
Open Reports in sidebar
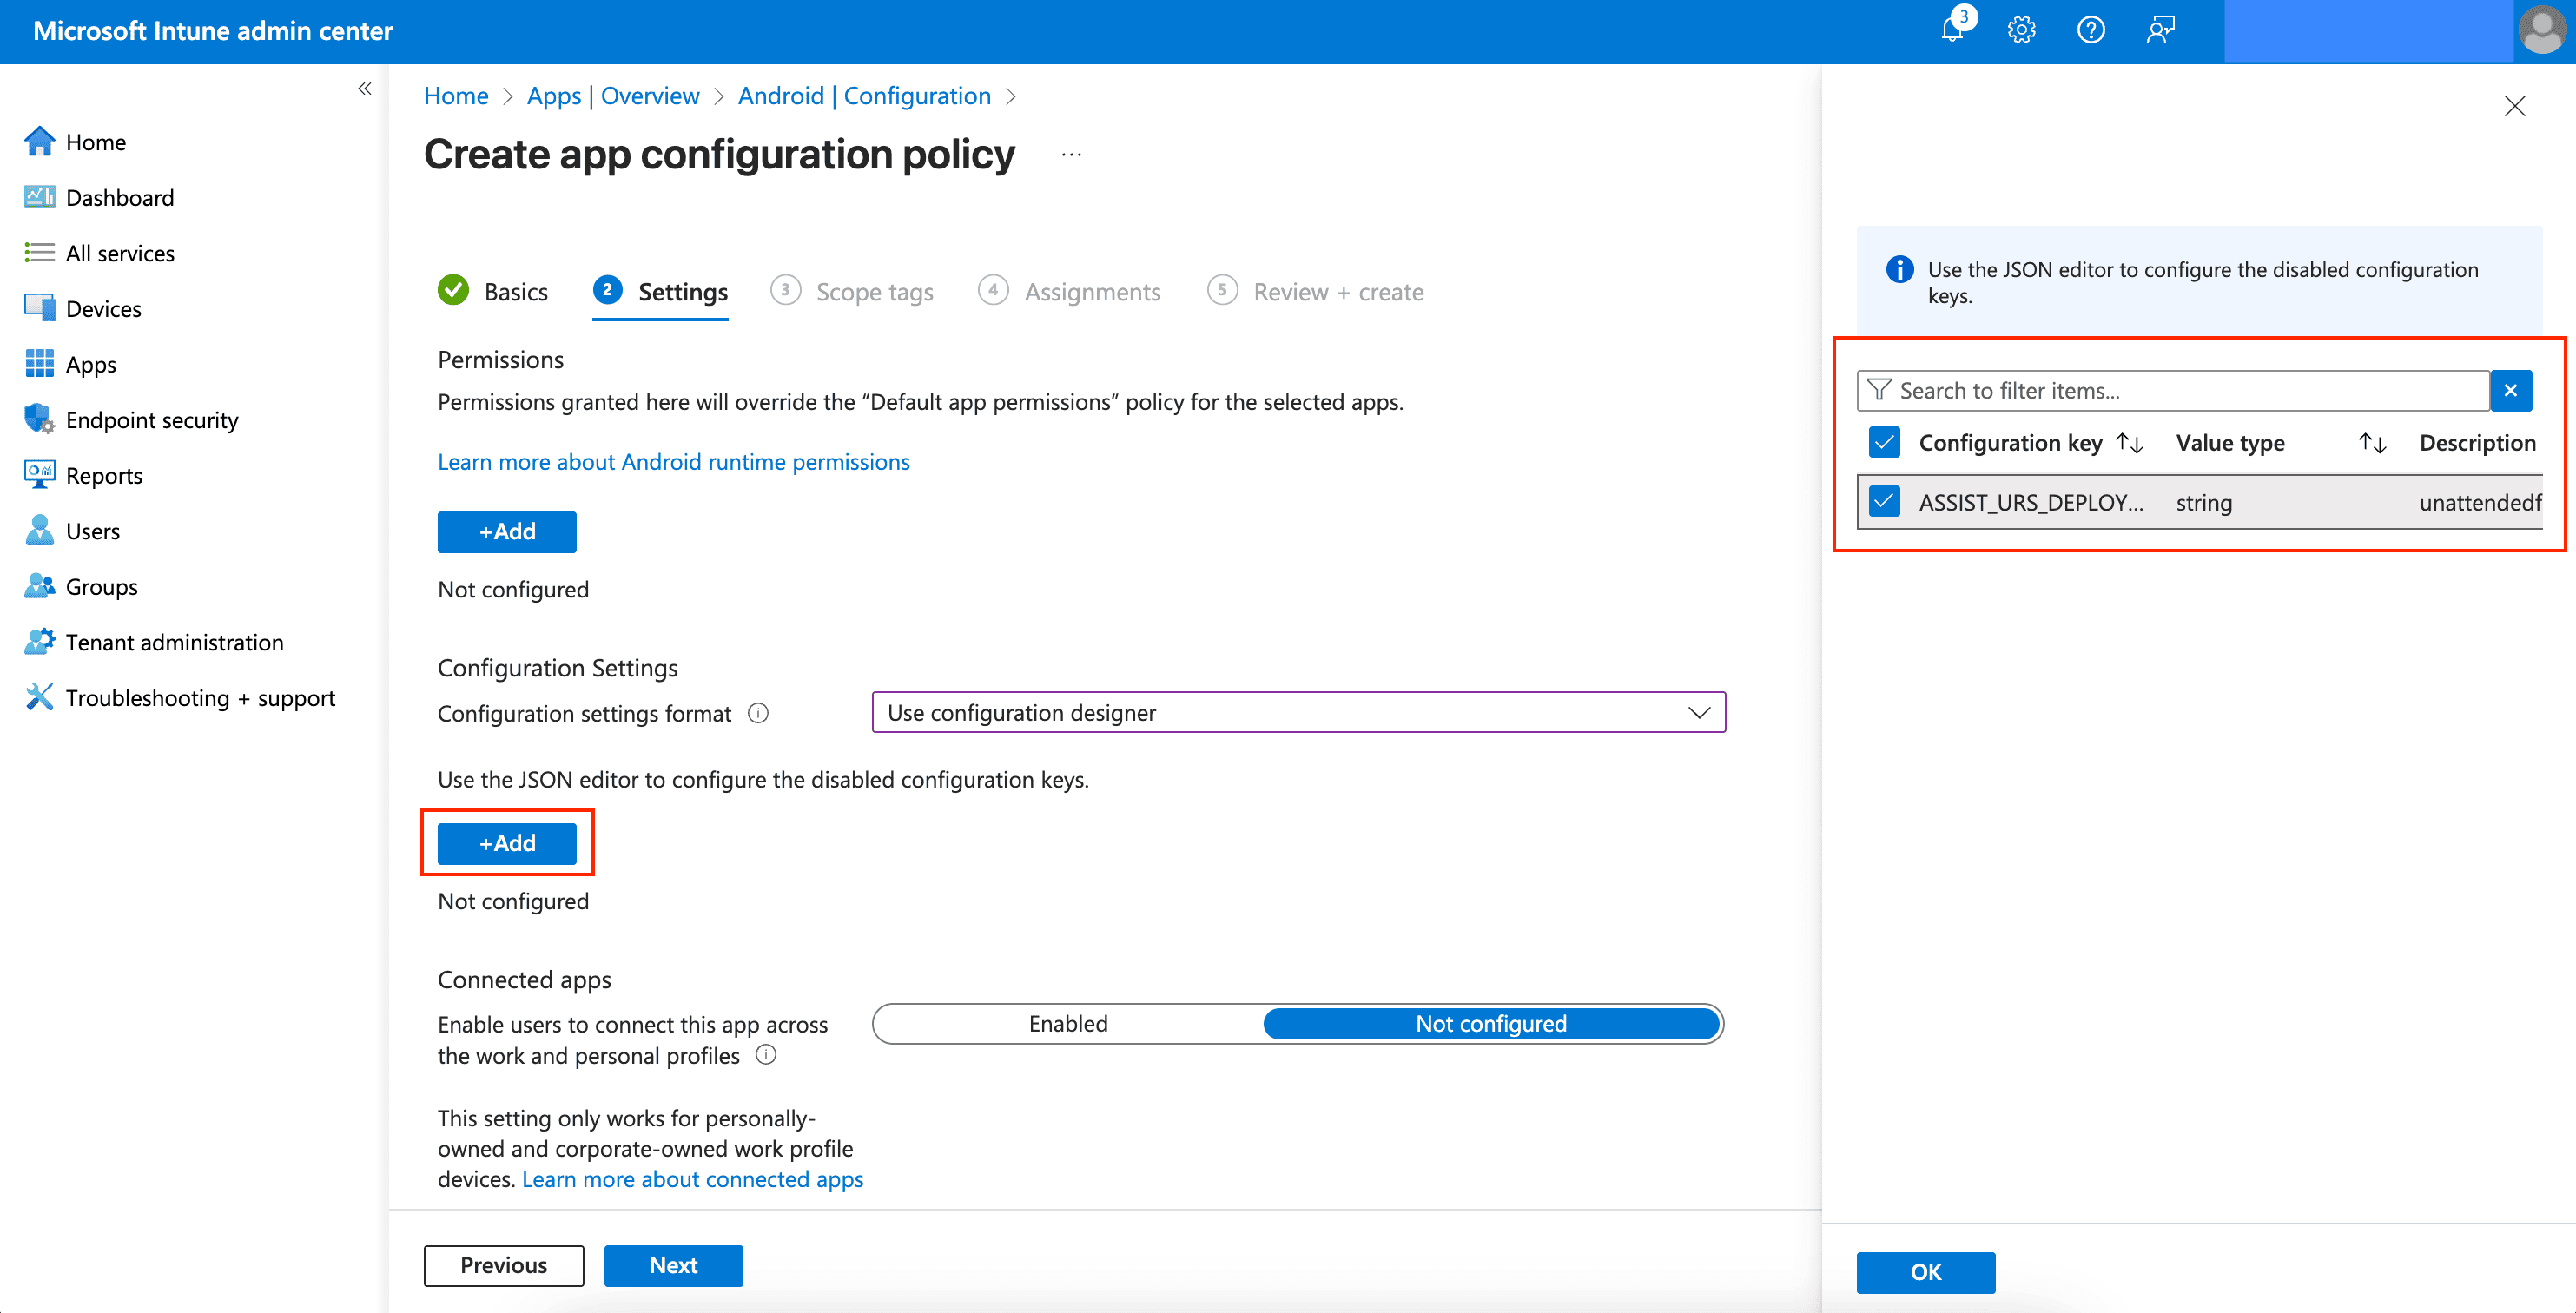click(x=104, y=476)
